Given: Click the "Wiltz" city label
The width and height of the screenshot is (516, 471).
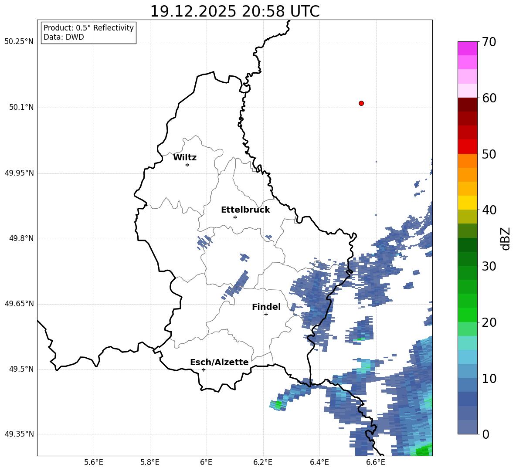Looking at the screenshot, I should (185, 158).
